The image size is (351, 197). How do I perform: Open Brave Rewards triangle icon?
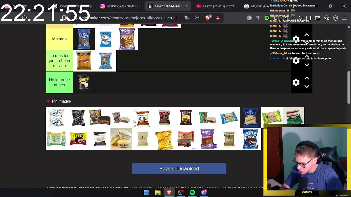218,18
